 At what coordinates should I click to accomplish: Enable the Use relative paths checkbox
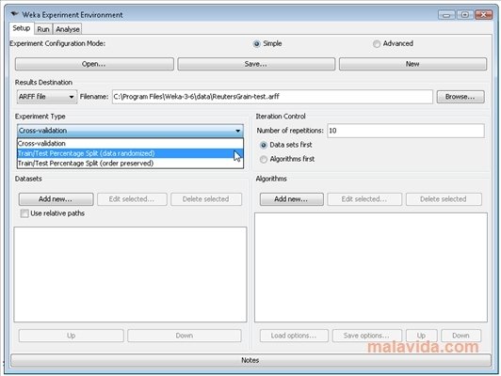(24, 213)
